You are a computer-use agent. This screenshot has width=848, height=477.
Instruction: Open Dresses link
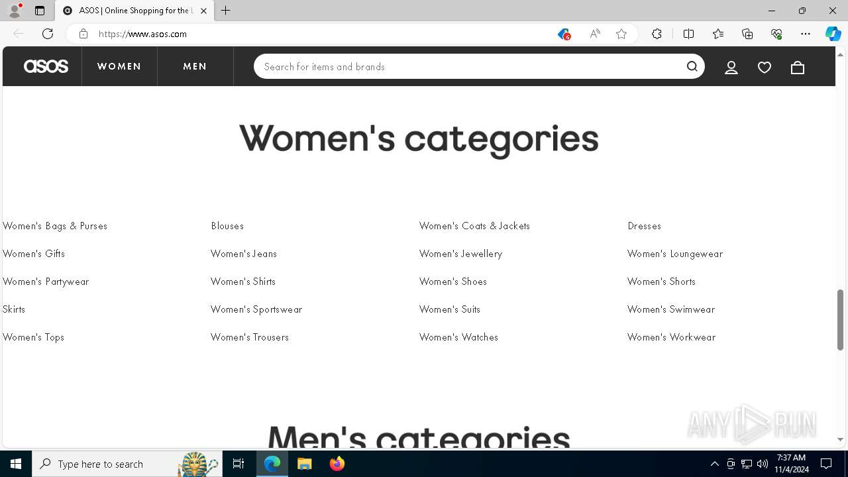point(644,226)
